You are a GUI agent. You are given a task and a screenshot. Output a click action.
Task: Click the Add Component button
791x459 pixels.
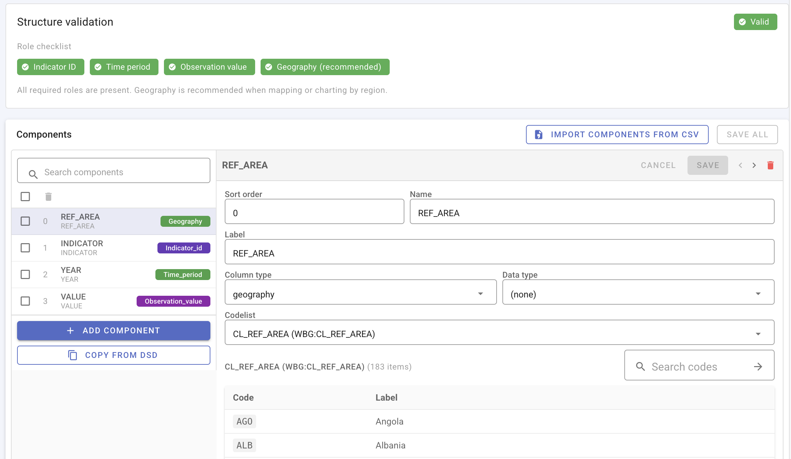click(114, 331)
